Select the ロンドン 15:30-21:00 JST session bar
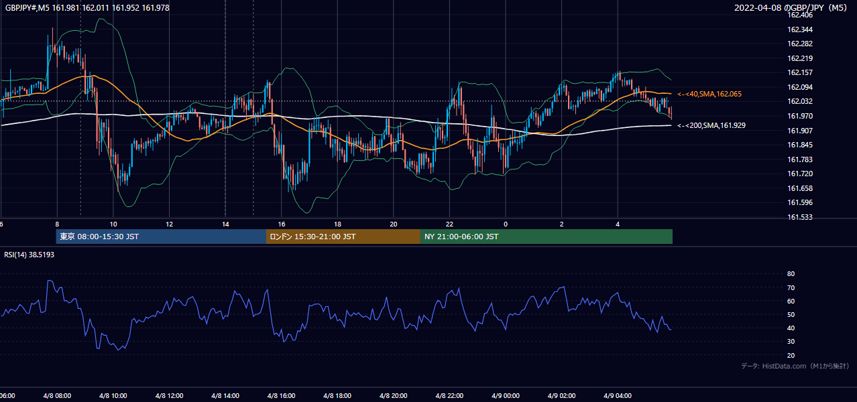Image resolution: width=857 pixels, height=402 pixels. 343,237
